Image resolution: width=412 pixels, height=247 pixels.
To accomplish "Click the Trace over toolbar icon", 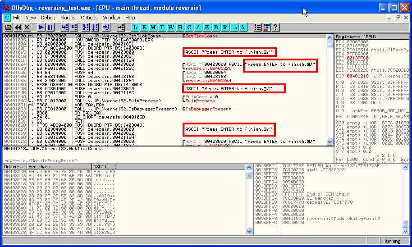I will coord(95,27).
